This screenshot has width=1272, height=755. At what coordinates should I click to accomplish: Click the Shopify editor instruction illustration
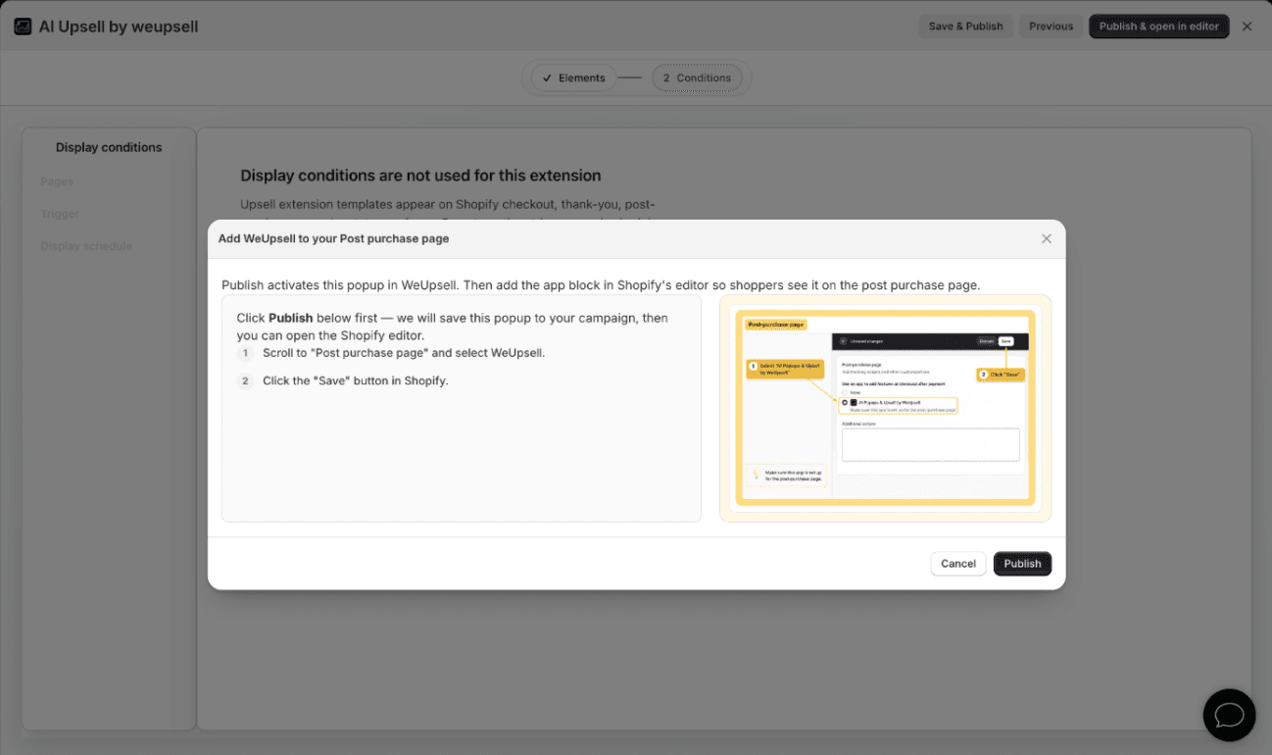pyautogui.click(x=885, y=408)
